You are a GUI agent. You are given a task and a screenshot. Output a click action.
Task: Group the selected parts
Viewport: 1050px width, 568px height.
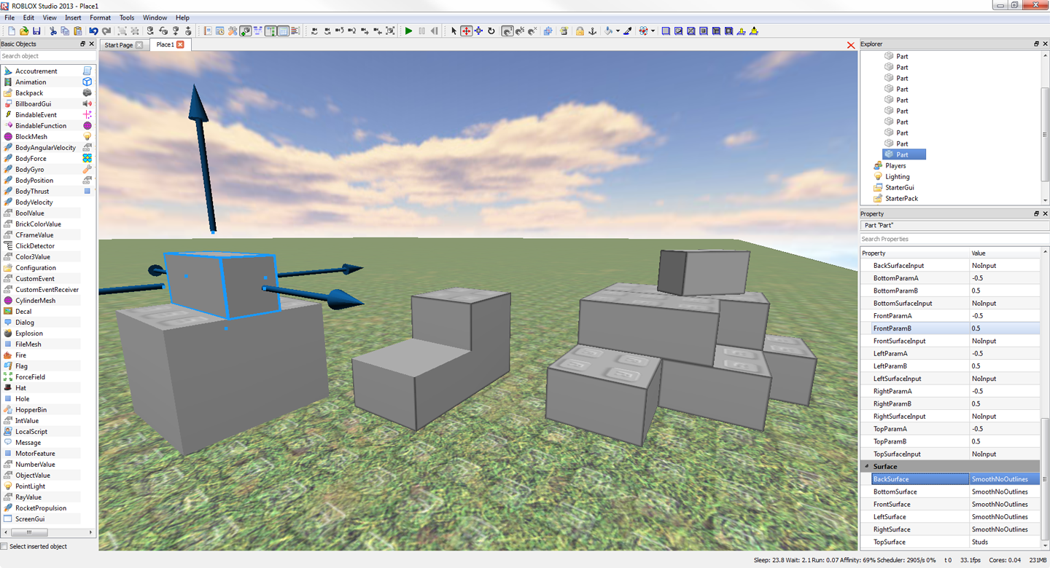122,31
